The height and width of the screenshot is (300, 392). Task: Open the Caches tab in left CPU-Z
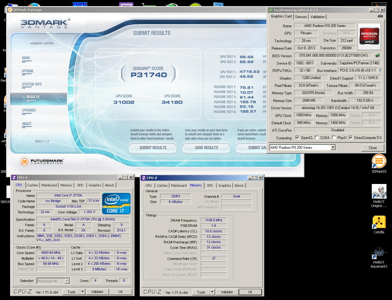click(32, 185)
